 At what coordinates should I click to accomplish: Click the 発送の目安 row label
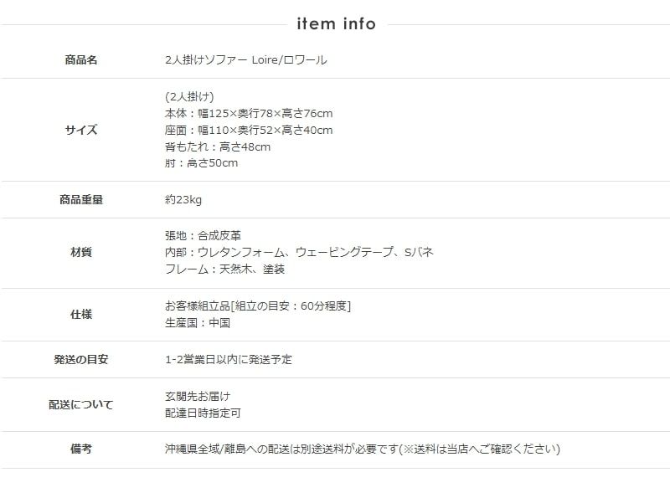coord(81,360)
